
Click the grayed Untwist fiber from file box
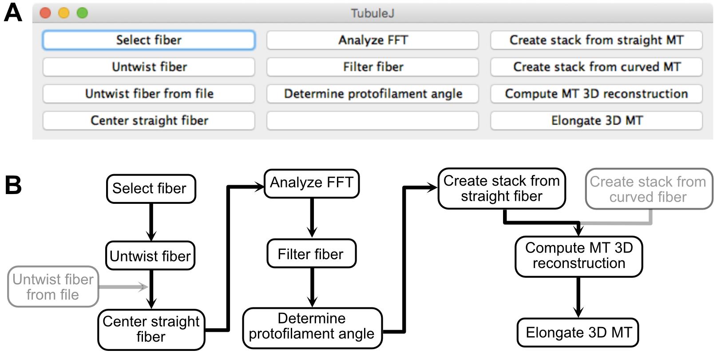tap(53, 287)
